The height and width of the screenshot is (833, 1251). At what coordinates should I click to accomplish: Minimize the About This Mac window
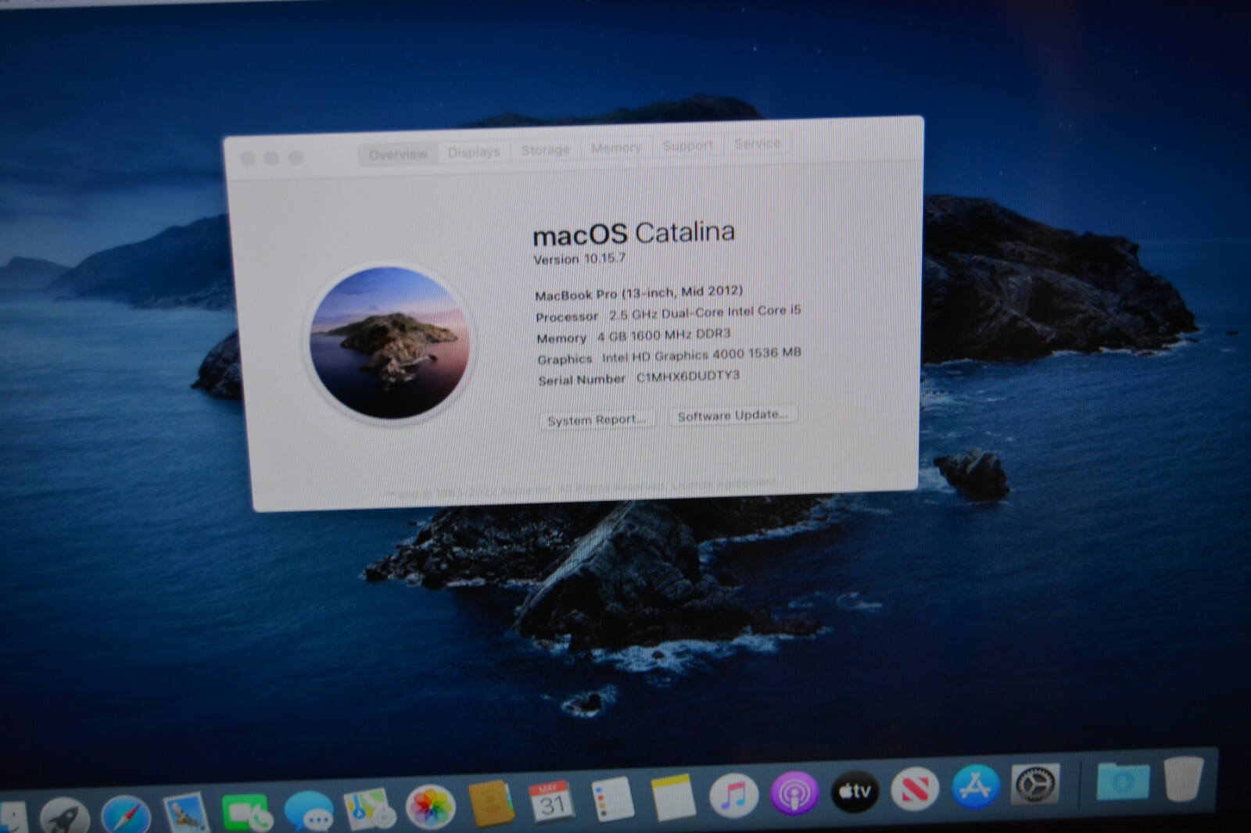coord(272,159)
